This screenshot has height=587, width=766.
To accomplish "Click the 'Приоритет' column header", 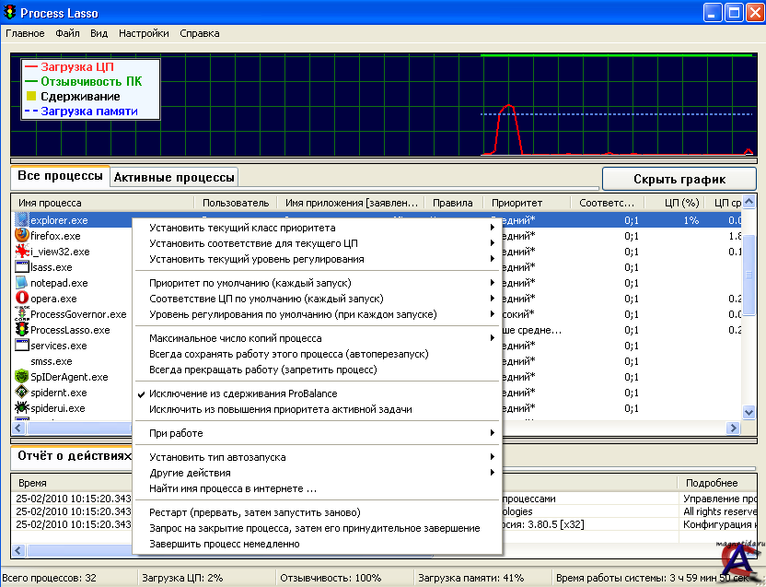I will 516,203.
